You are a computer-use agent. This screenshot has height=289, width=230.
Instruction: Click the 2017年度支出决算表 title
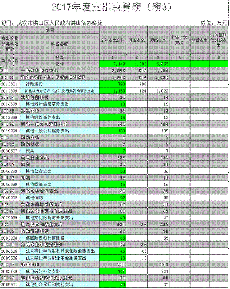115,8
